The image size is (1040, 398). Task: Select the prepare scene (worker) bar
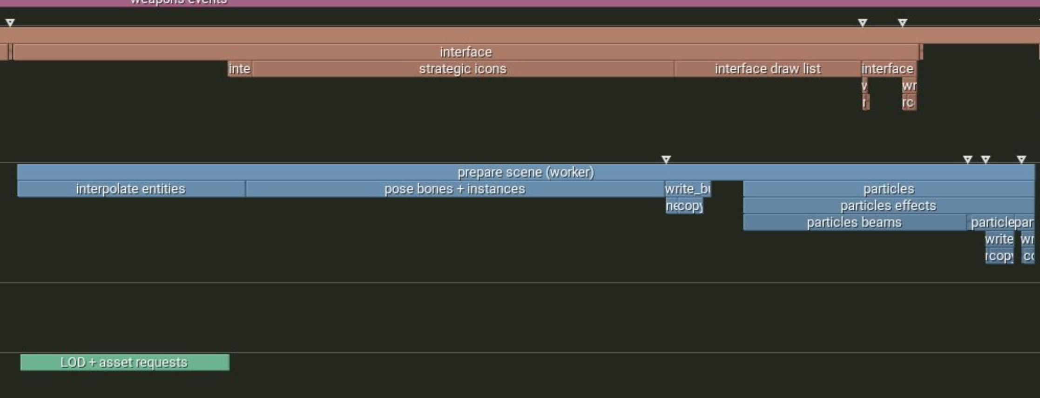[x=526, y=172]
